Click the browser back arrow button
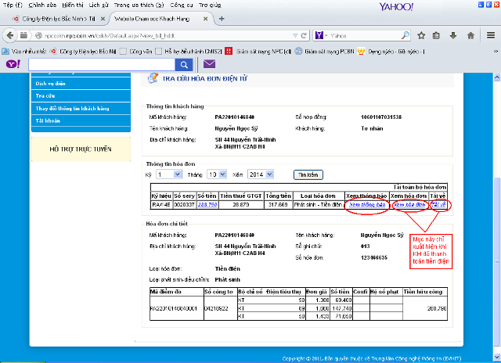The width and height of the screenshot is (501, 363). [x=9, y=35]
